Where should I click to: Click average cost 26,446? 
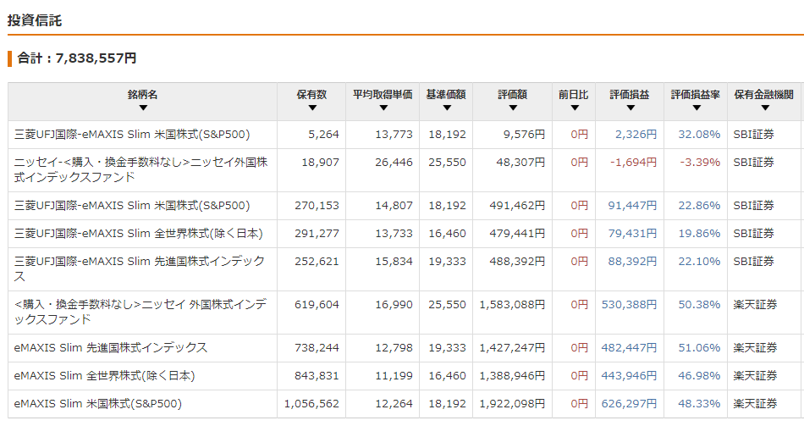[x=394, y=163]
